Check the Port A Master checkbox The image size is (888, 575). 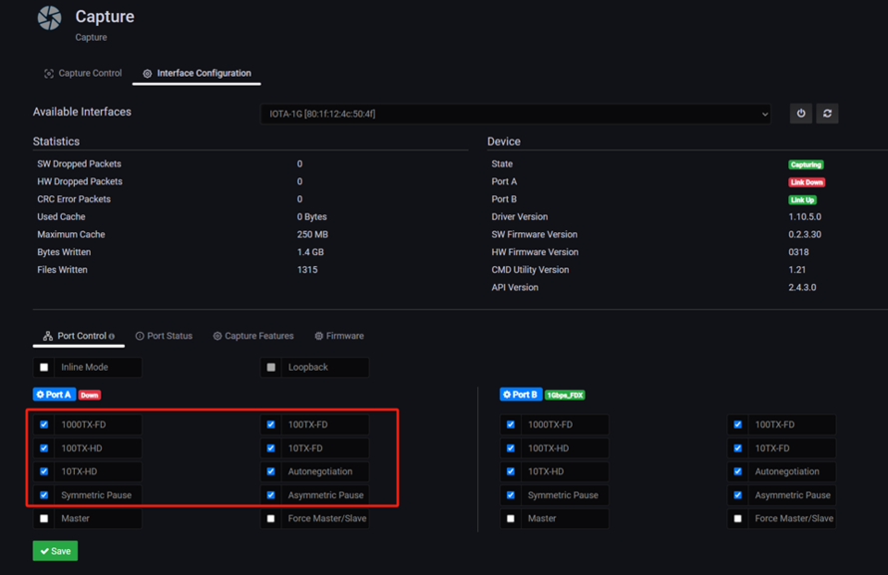click(x=44, y=518)
